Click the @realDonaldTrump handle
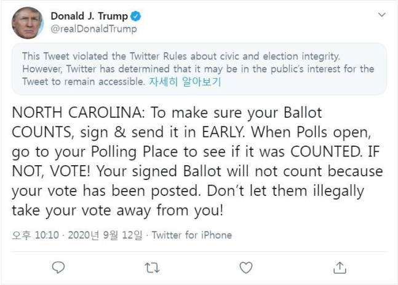 pyautogui.click(x=94, y=29)
